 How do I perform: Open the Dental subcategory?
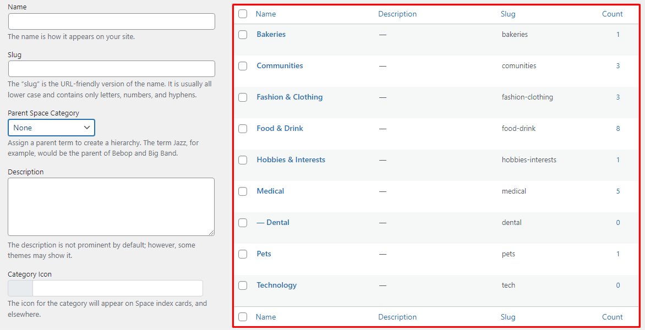[x=278, y=222]
